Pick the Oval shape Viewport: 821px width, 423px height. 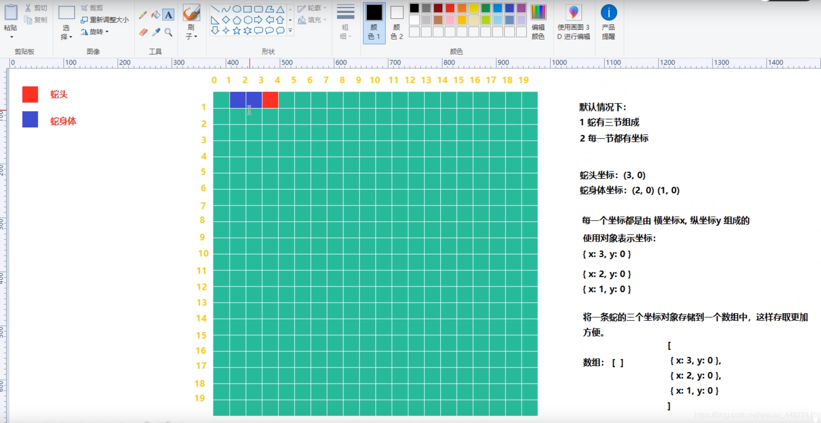tap(237, 9)
